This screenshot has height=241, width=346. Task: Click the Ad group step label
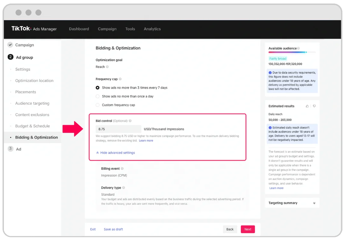pos(24,57)
